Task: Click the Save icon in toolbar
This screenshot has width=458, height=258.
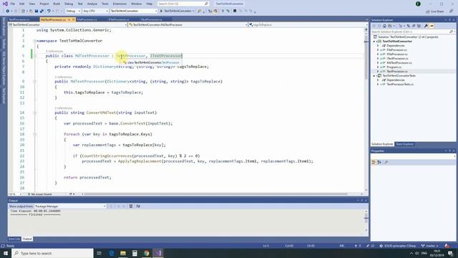Action: (36, 11)
